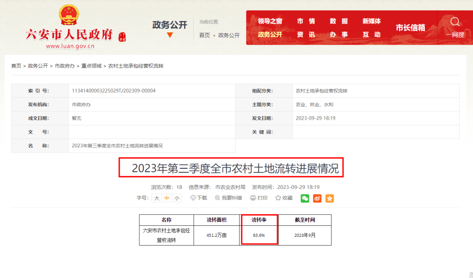Screen dimensions: 473x278
Task: Select the 大 large font size option
Action: [156, 198]
